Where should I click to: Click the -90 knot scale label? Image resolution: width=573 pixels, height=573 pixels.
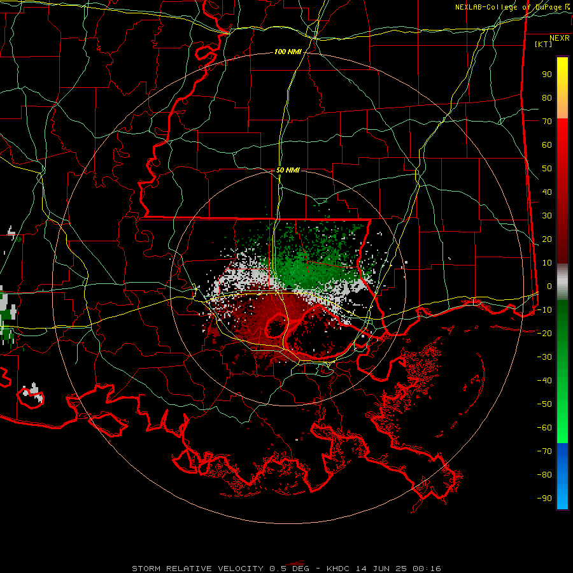click(x=544, y=499)
